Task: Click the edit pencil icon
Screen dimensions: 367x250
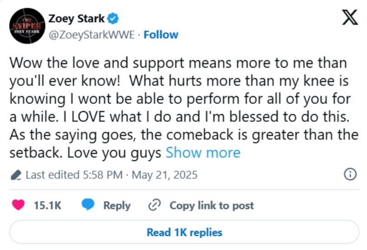Action: point(16,175)
